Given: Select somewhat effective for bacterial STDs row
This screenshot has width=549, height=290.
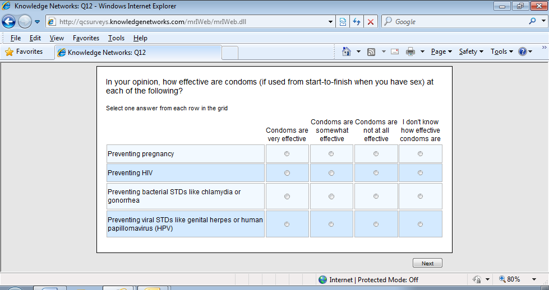Looking at the screenshot, I should click(x=331, y=197).
